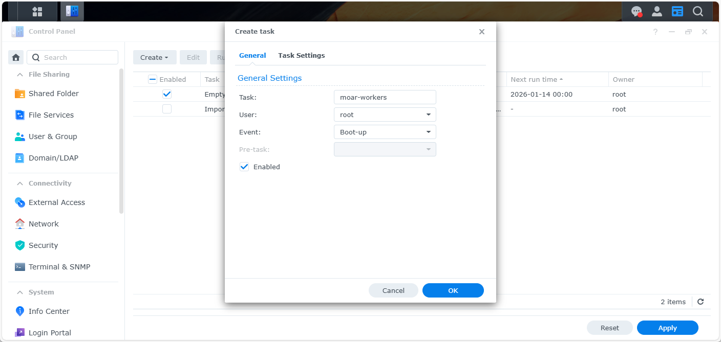Screen dimensions: 721x342
Task: Cancel the Create task dialog
Action: [393, 290]
